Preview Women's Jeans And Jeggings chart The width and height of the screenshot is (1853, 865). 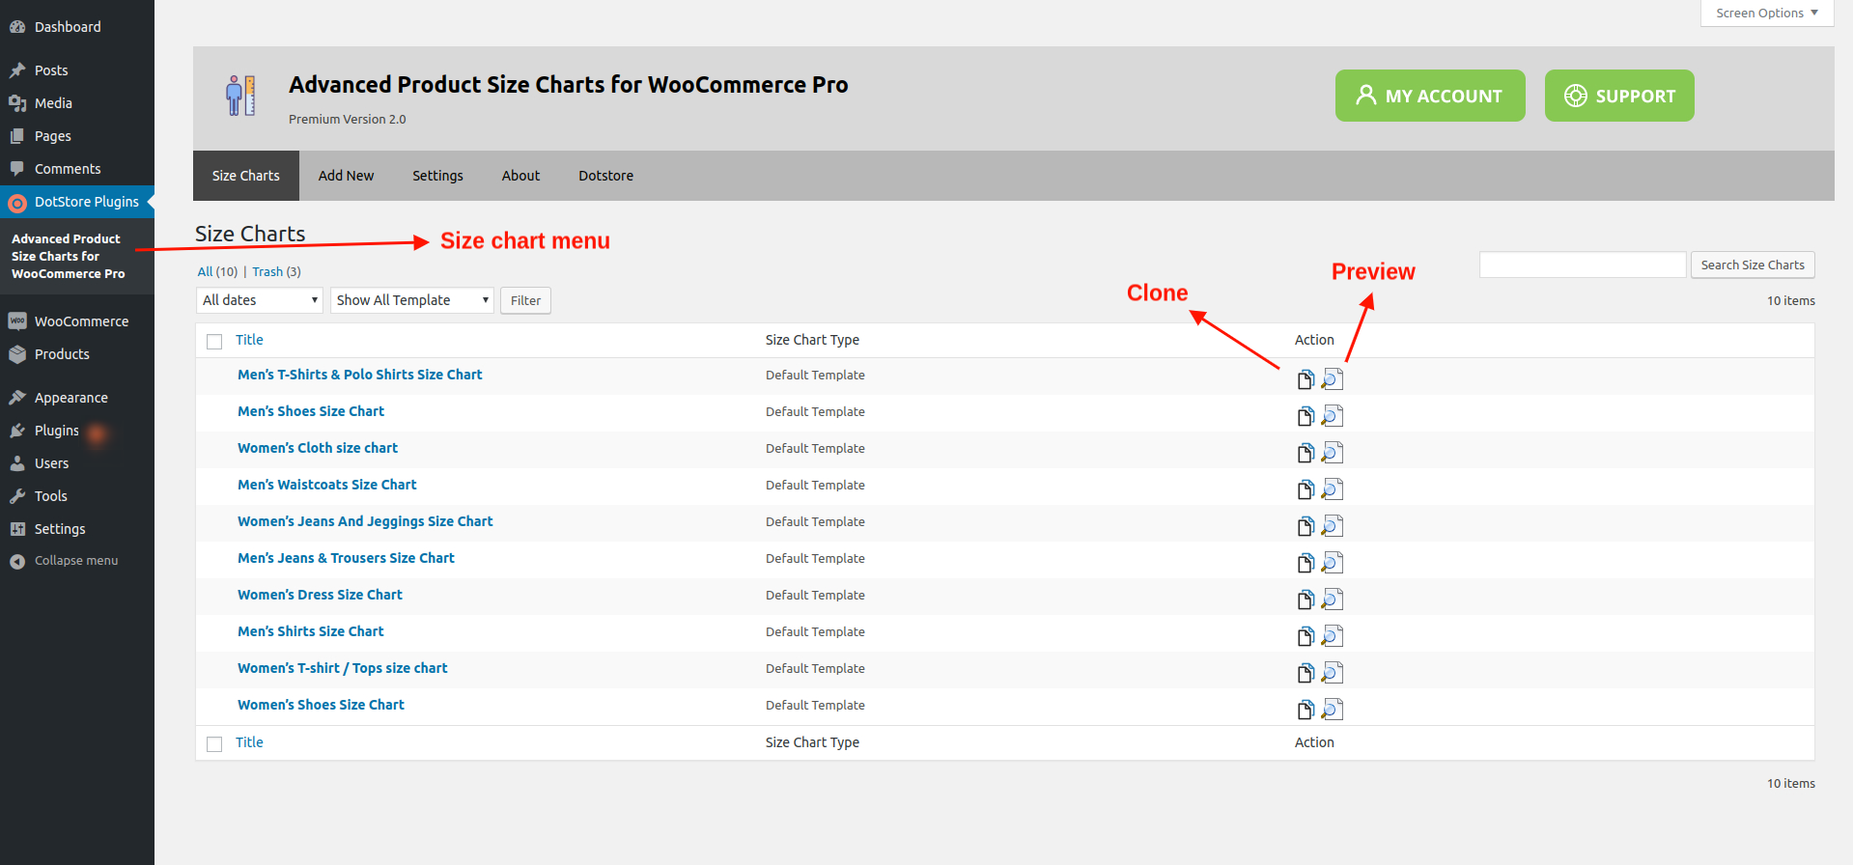[x=1333, y=525]
